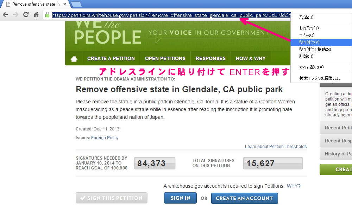Image resolution: width=352 pixels, height=212 pixels.
Task: Follow the Foreign Policy issue link
Action: [105, 137]
